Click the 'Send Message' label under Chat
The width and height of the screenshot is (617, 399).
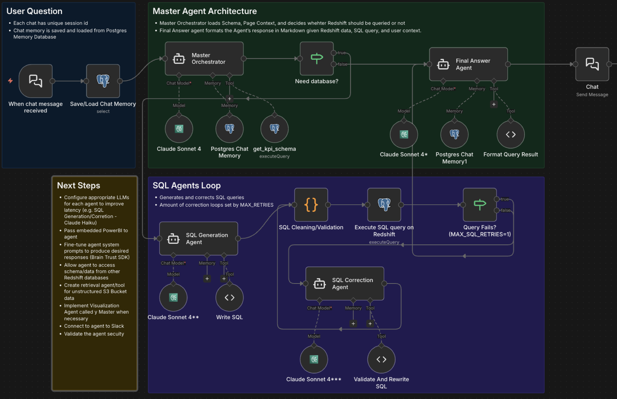tap(592, 95)
